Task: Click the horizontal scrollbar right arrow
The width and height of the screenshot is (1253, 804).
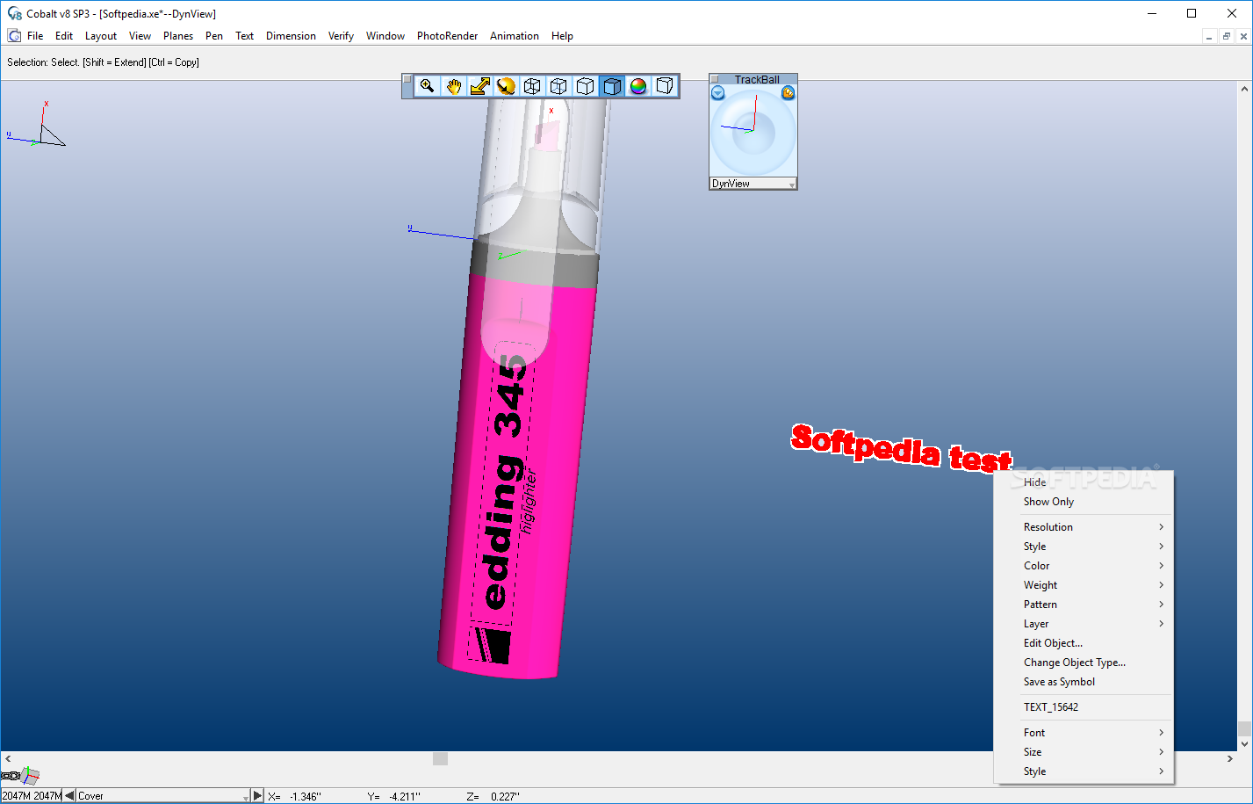Action: click(1229, 758)
